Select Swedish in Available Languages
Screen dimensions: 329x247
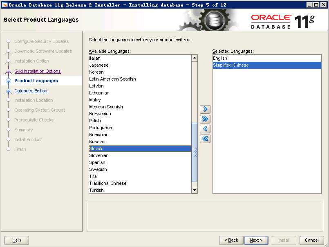point(140,169)
